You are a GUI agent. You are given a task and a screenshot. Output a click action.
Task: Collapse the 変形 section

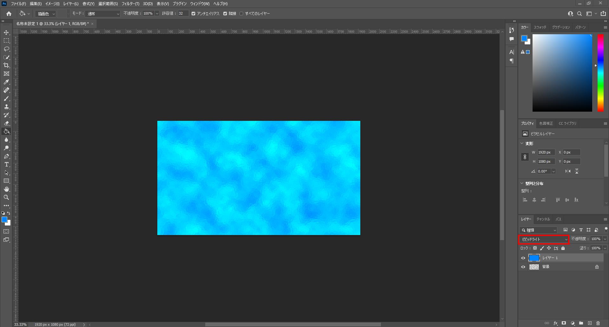(x=522, y=143)
